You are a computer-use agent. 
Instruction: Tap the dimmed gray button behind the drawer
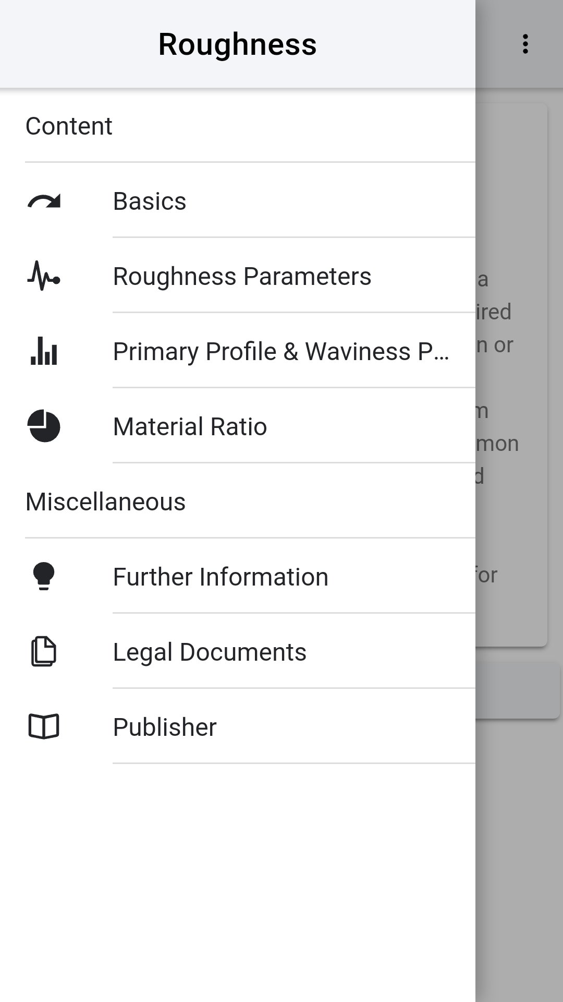pos(517,690)
